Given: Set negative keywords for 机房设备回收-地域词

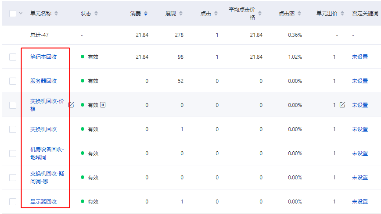Looking at the screenshot, I should pyautogui.click(x=360, y=153).
